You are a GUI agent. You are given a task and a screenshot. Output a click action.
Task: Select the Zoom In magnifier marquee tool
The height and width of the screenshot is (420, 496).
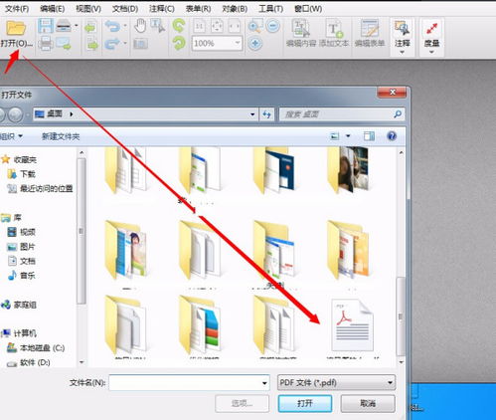click(x=255, y=26)
